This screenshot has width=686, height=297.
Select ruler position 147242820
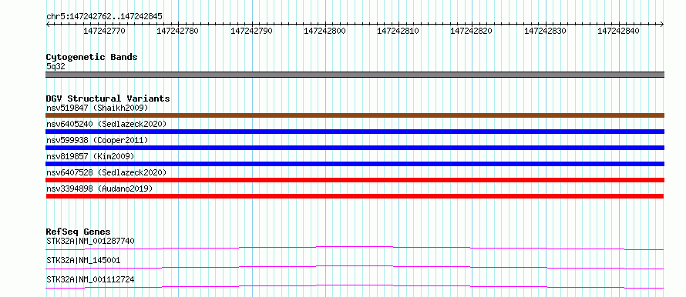(x=471, y=31)
